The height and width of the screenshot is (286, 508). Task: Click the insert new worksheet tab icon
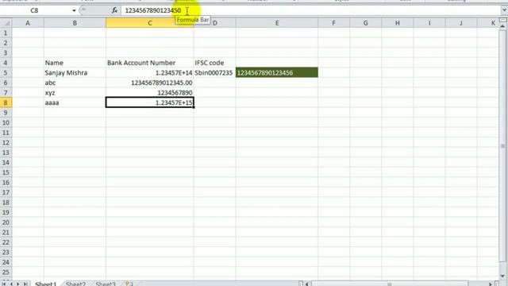click(x=129, y=284)
